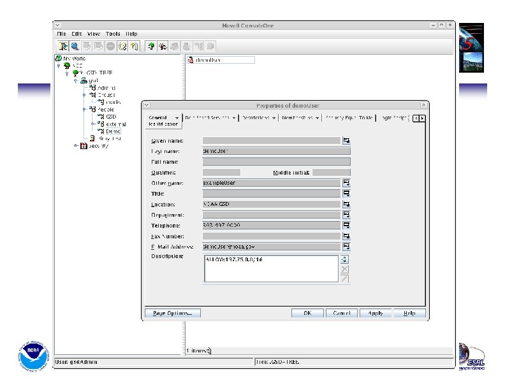Screen dimensions: 505x390
Task: Open window menu of Novell ConsoleOne title bar
Action: [x=57, y=25]
